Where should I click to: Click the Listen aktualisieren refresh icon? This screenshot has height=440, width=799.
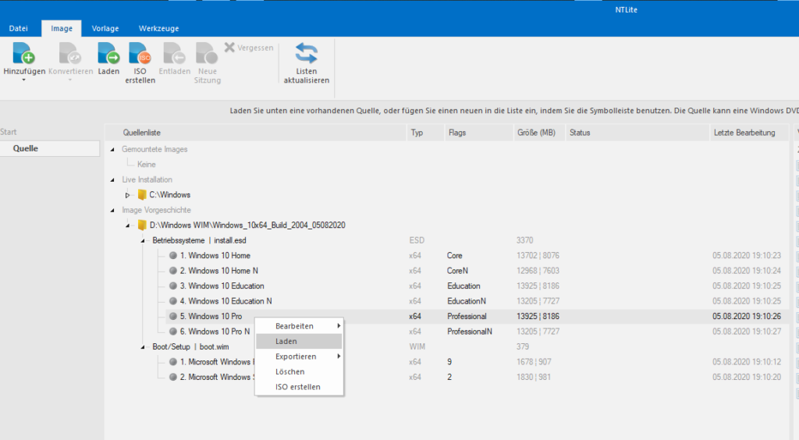(306, 53)
